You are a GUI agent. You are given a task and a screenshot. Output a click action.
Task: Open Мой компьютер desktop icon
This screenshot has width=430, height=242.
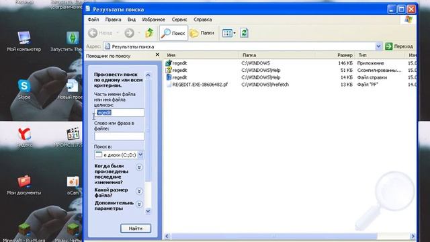point(24,41)
